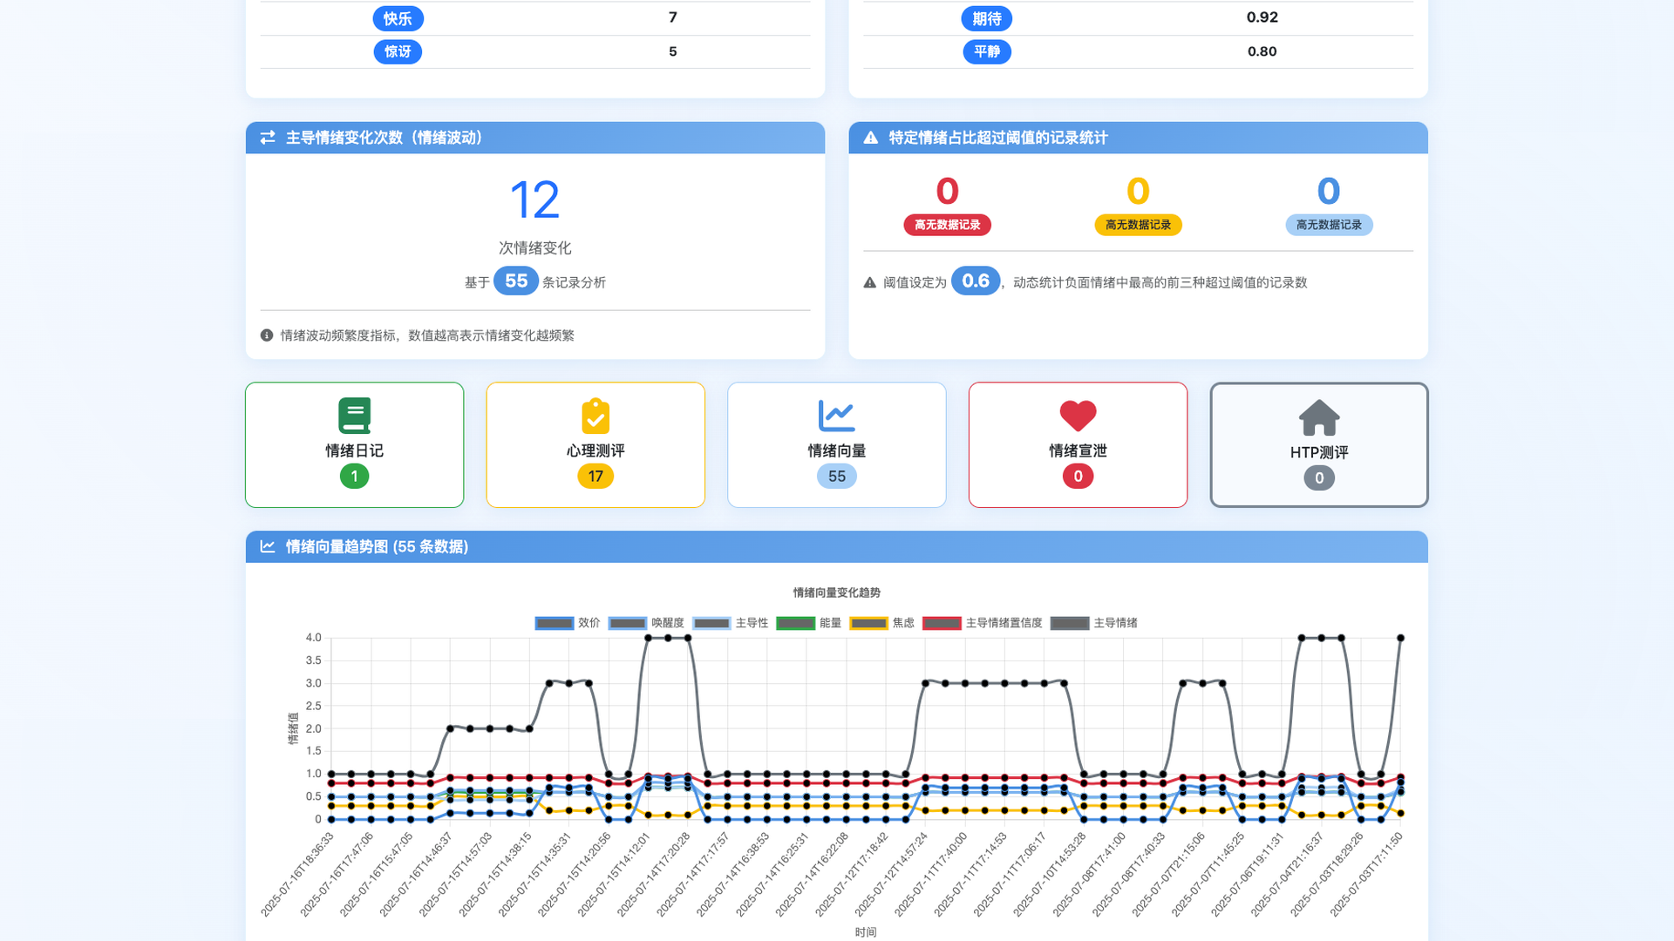
Task: Click the chart icon in 情绪向量趋势图 header
Action: pyautogui.click(x=268, y=546)
